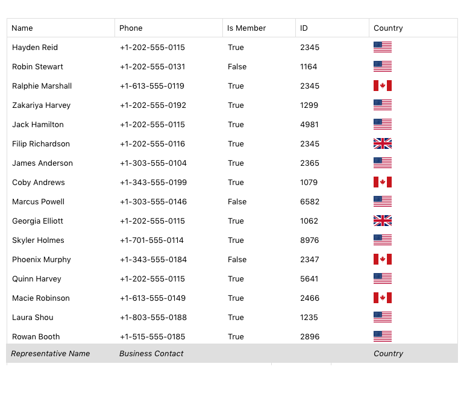Click the UK flag for Filip Richardson
The image size is (464, 399).
pos(383,143)
